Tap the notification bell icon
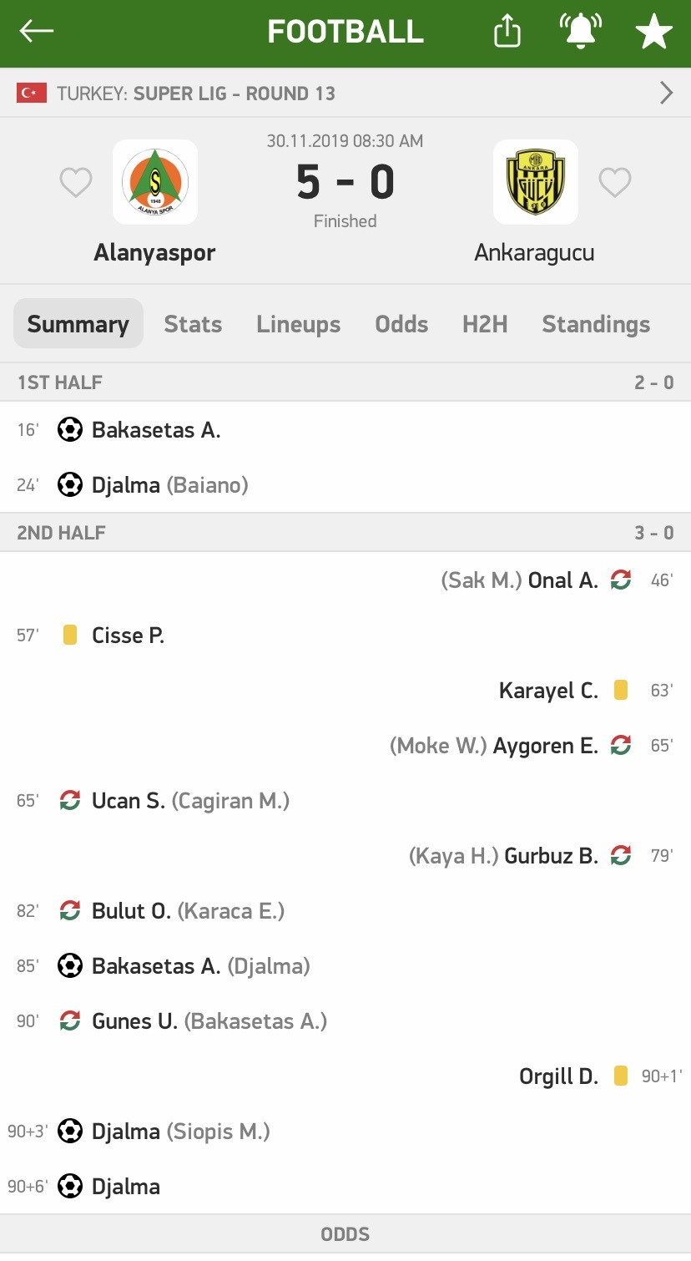The width and height of the screenshot is (691, 1261). click(x=581, y=31)
